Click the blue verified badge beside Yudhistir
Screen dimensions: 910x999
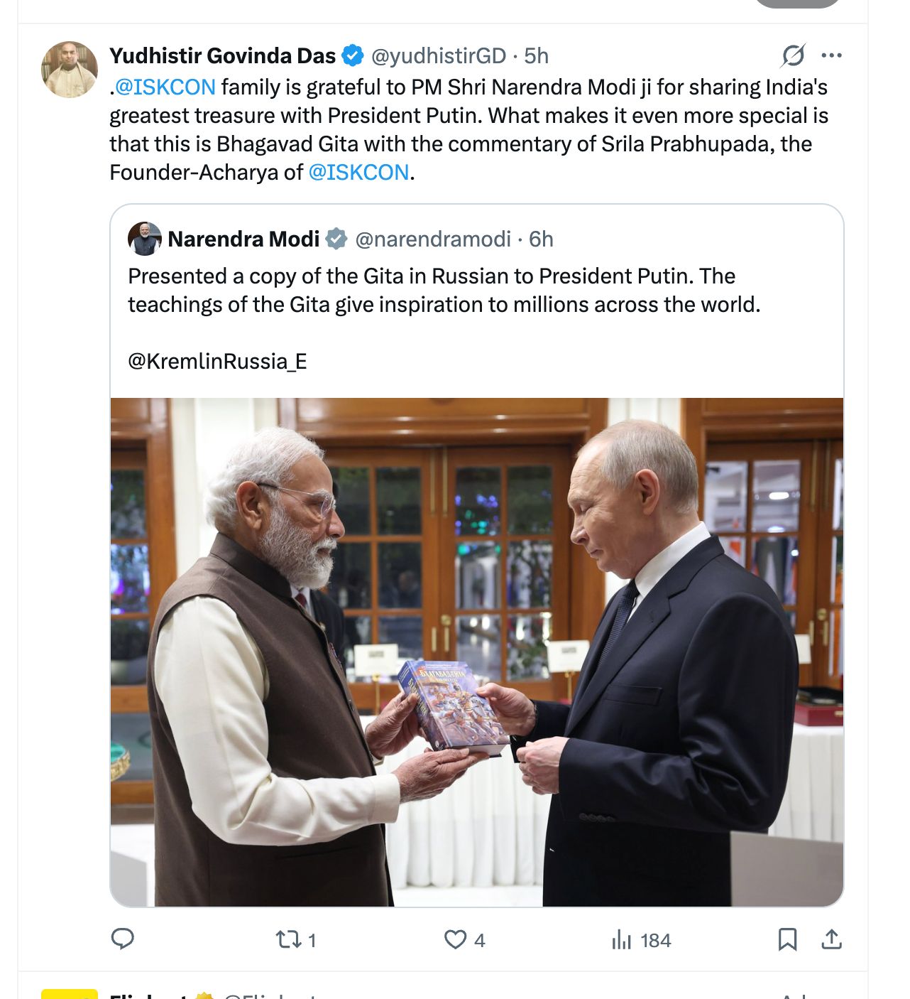coord(352,55)
